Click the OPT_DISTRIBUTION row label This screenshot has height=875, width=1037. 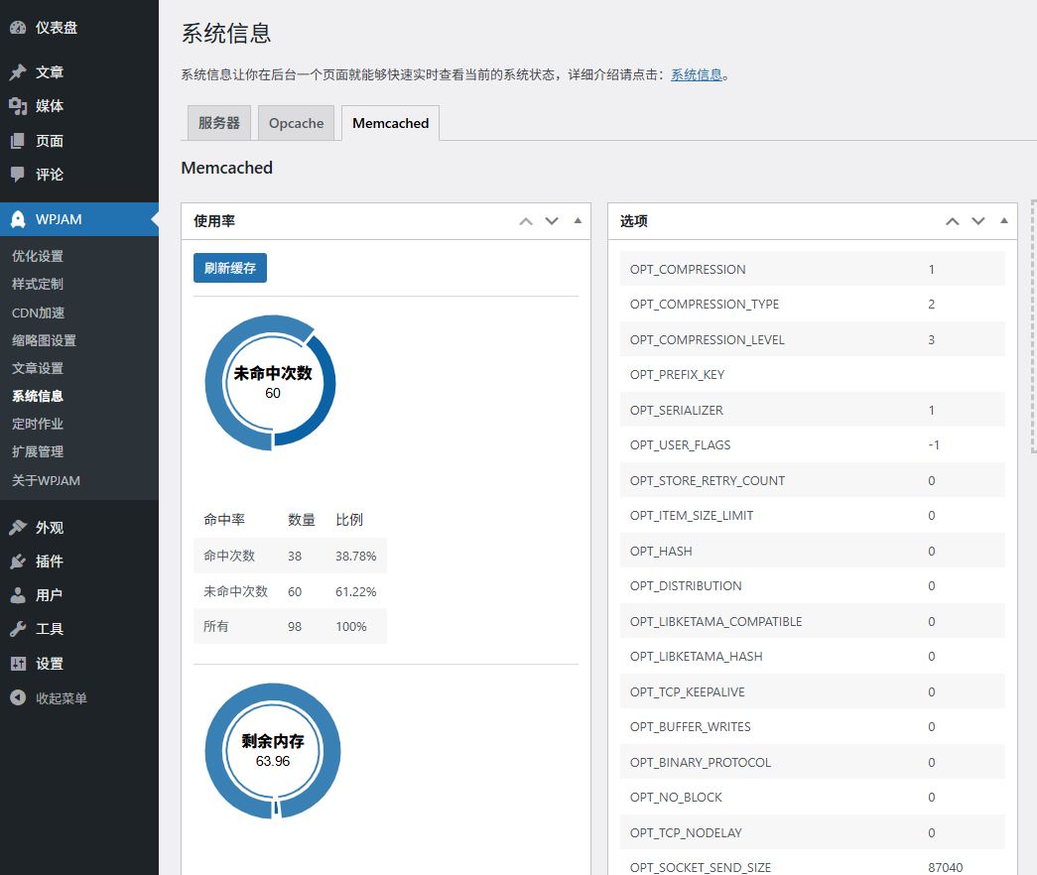tap(686, 586)
